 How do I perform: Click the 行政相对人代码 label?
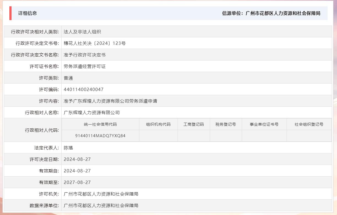42,130
